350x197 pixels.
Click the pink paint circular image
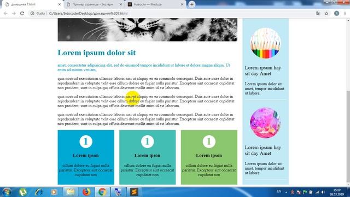point(265,123)
